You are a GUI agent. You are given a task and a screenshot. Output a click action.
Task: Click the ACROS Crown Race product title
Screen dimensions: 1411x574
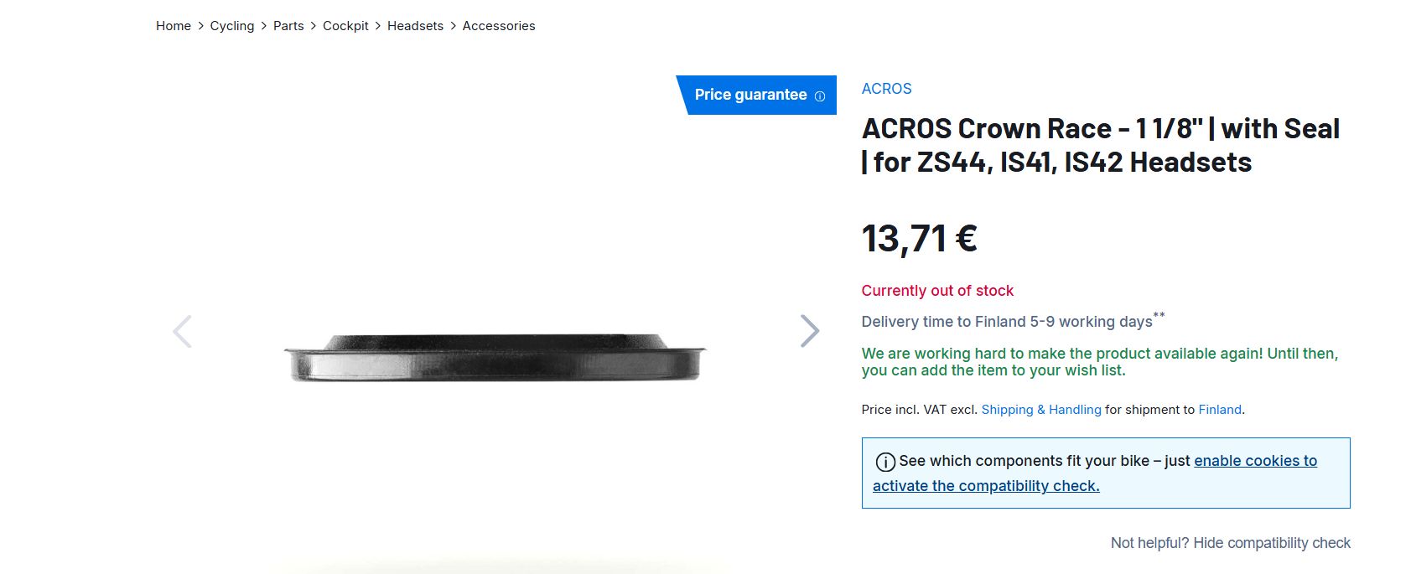pos(1100,145)
